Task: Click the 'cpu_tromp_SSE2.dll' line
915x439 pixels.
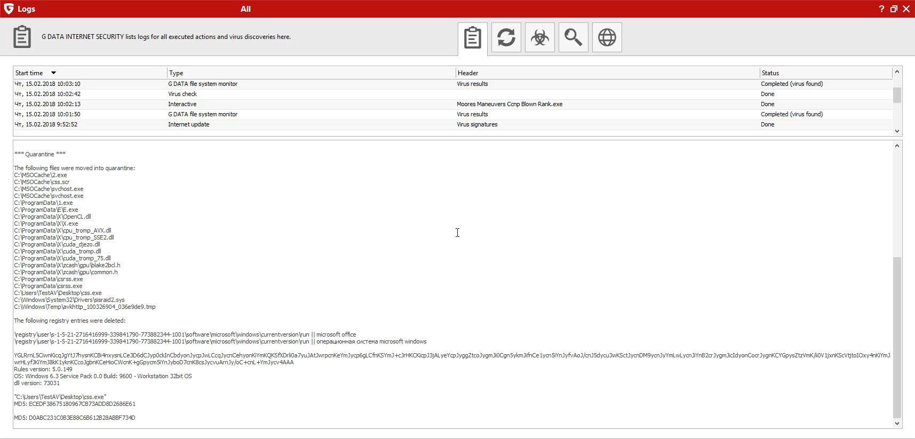Action: (x=64, y=237)
